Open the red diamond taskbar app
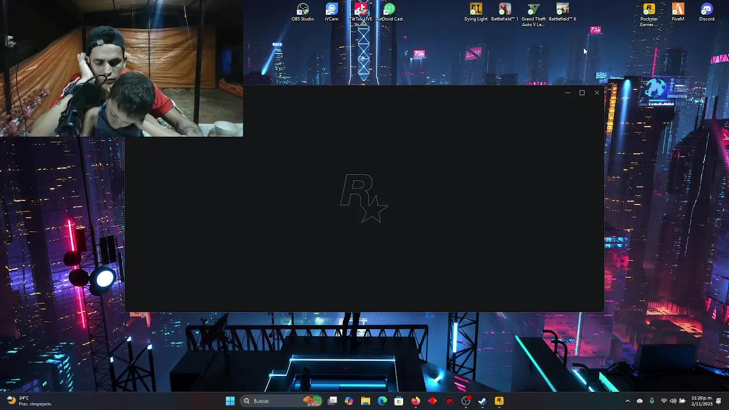 [432, 401]
